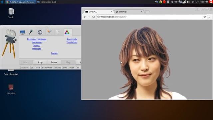Click the libx264 codec status field
213x120 pixels.
coord(58,68)
